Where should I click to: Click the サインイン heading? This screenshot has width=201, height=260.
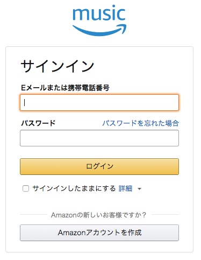(x=58, y=66)
